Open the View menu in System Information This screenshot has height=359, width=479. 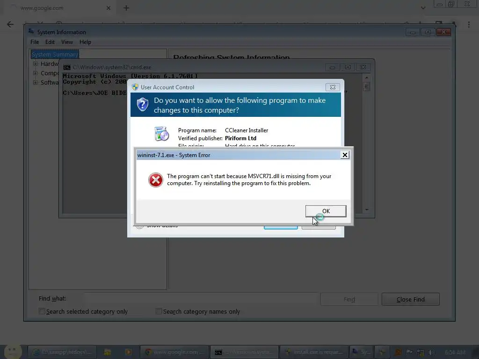coord(67,42)
